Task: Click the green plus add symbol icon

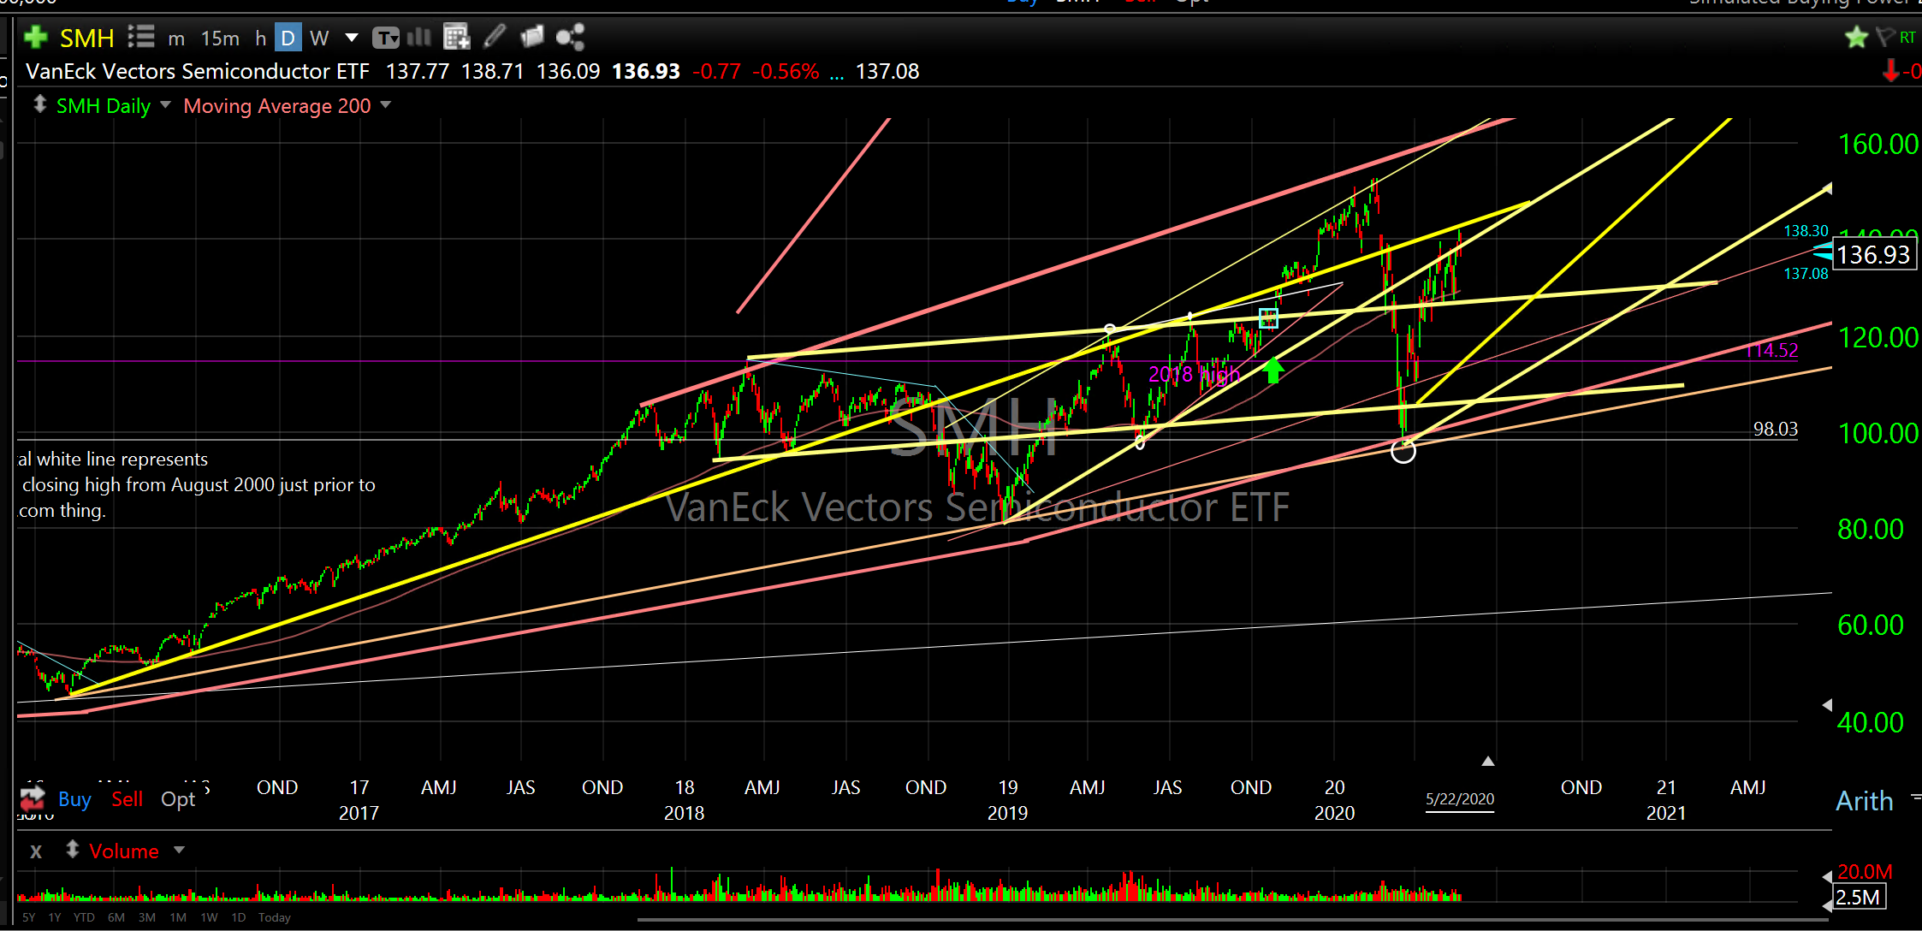Action: tap(35, 37)
